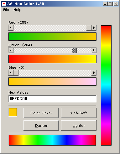Viewport: 120px width, 154px height.
Task: Click the Red slider thumb
Action: (89, 28)
